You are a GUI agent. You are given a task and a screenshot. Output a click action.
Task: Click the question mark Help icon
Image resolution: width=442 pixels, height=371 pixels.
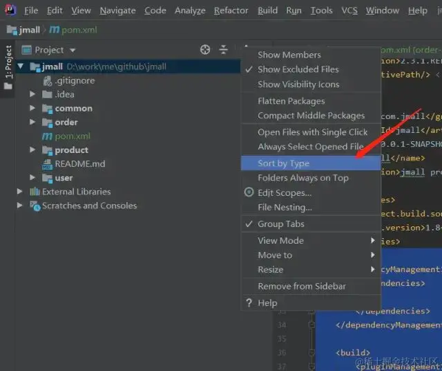click(249, 303)
